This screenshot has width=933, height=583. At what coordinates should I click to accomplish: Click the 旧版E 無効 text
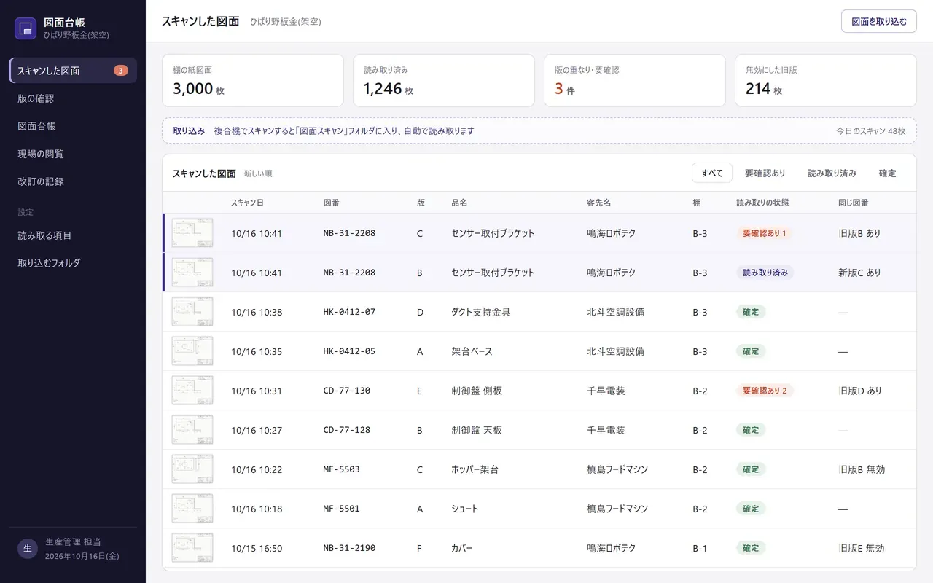pos(862,548)
